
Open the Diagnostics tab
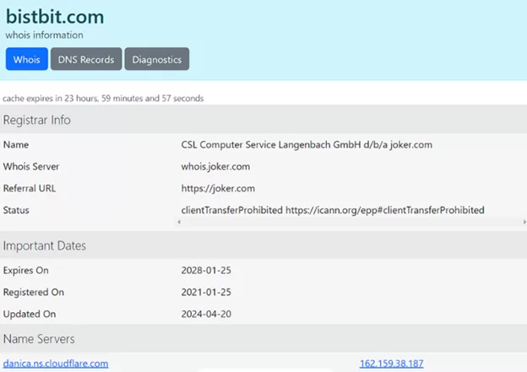pyautogui.click(x=156, y=59)
